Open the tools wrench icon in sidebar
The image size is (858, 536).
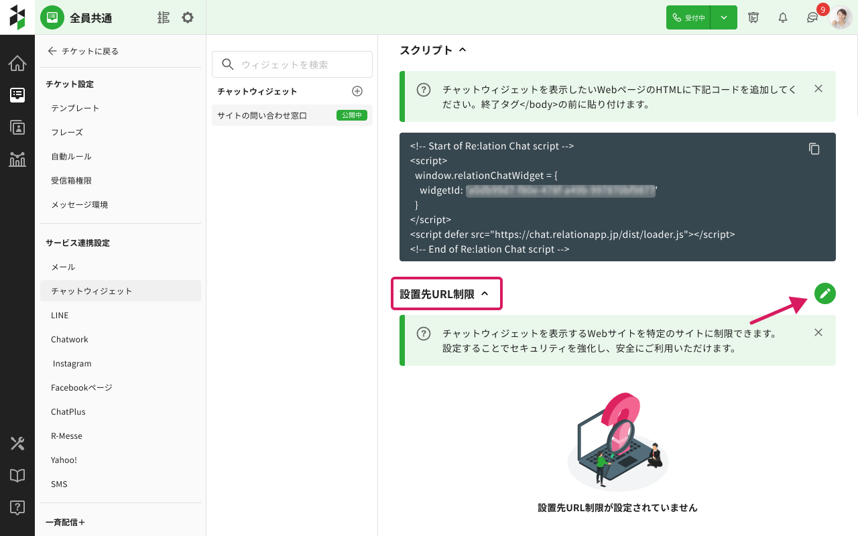(x=17, y=443)
